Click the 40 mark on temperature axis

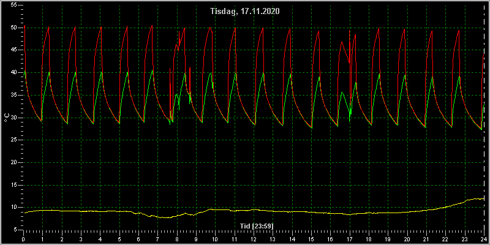(13, 72)
